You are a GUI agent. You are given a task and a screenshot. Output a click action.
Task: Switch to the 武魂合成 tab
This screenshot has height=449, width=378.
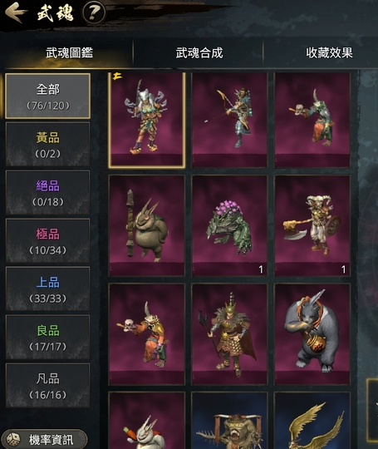pyautogui.click(x=199, y=52)
